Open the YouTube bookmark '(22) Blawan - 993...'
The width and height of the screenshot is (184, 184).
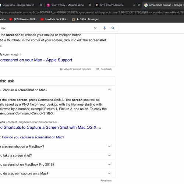click(x=23, y=19)
